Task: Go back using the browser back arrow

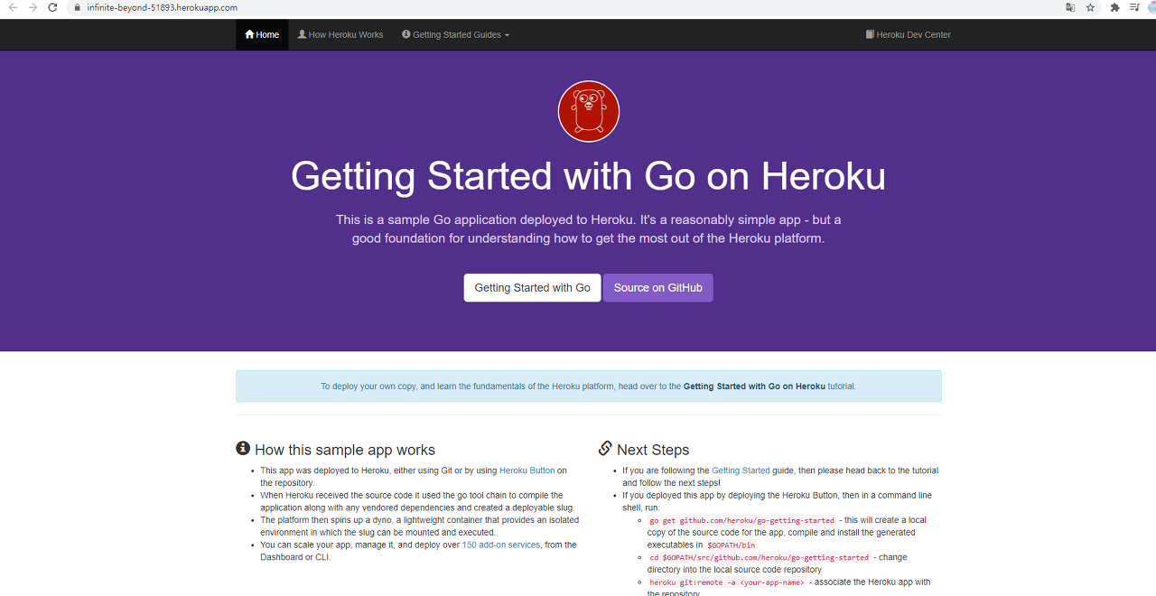Action: coord(13,7)
